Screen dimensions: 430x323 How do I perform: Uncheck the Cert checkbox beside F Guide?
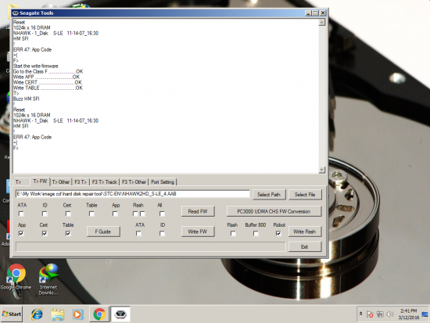click(x=45, y=233)
